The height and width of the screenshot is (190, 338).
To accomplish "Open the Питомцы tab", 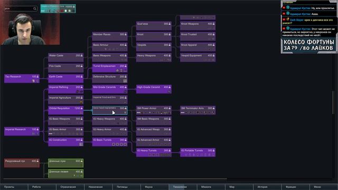I will pos(127,187).
